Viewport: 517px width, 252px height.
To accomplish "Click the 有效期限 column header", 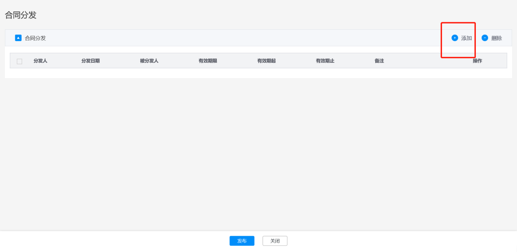I will click(x=208, y=61).
